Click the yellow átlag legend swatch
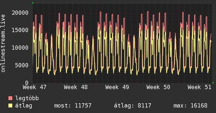This screenshot has height=113, width=216. 10,106
